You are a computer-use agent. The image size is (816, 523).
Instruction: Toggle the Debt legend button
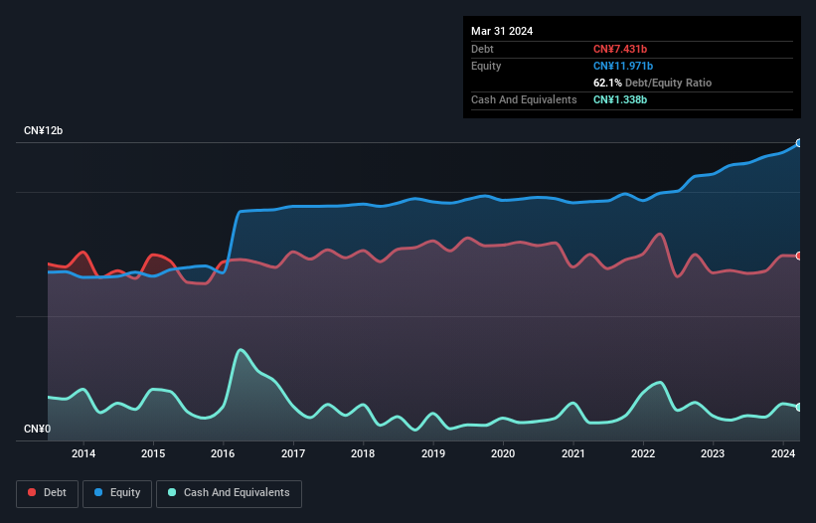pyautogui.click(x=47, y=493)
